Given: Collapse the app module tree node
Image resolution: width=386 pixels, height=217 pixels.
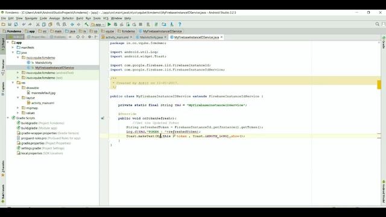Looking at the screenshot, I should pyautogui.click(x=8, y=43).
